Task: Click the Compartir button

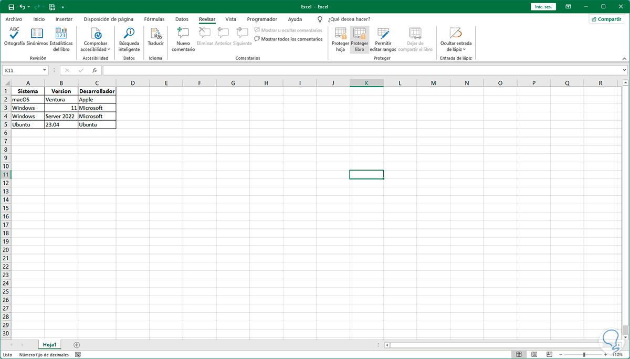Action: coord(607,19)
